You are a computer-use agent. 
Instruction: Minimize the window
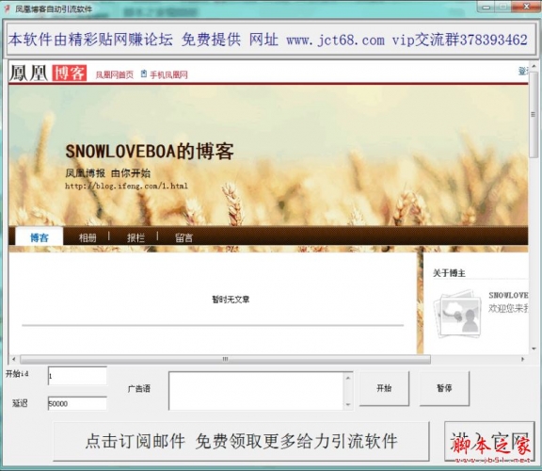486,7
